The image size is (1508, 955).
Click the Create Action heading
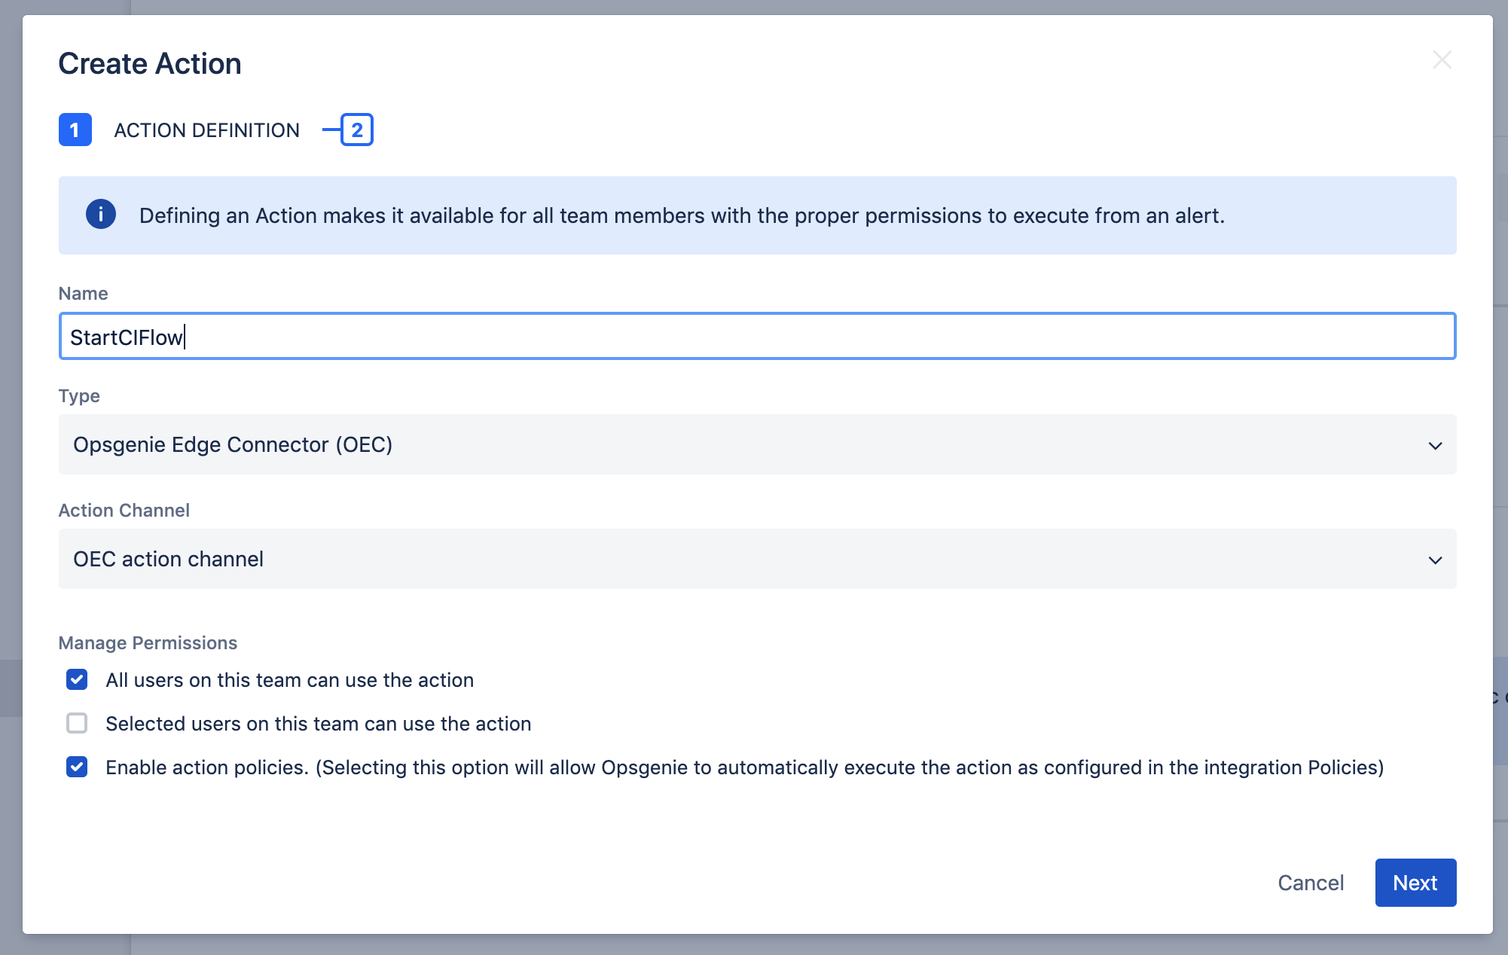(150, 63)
